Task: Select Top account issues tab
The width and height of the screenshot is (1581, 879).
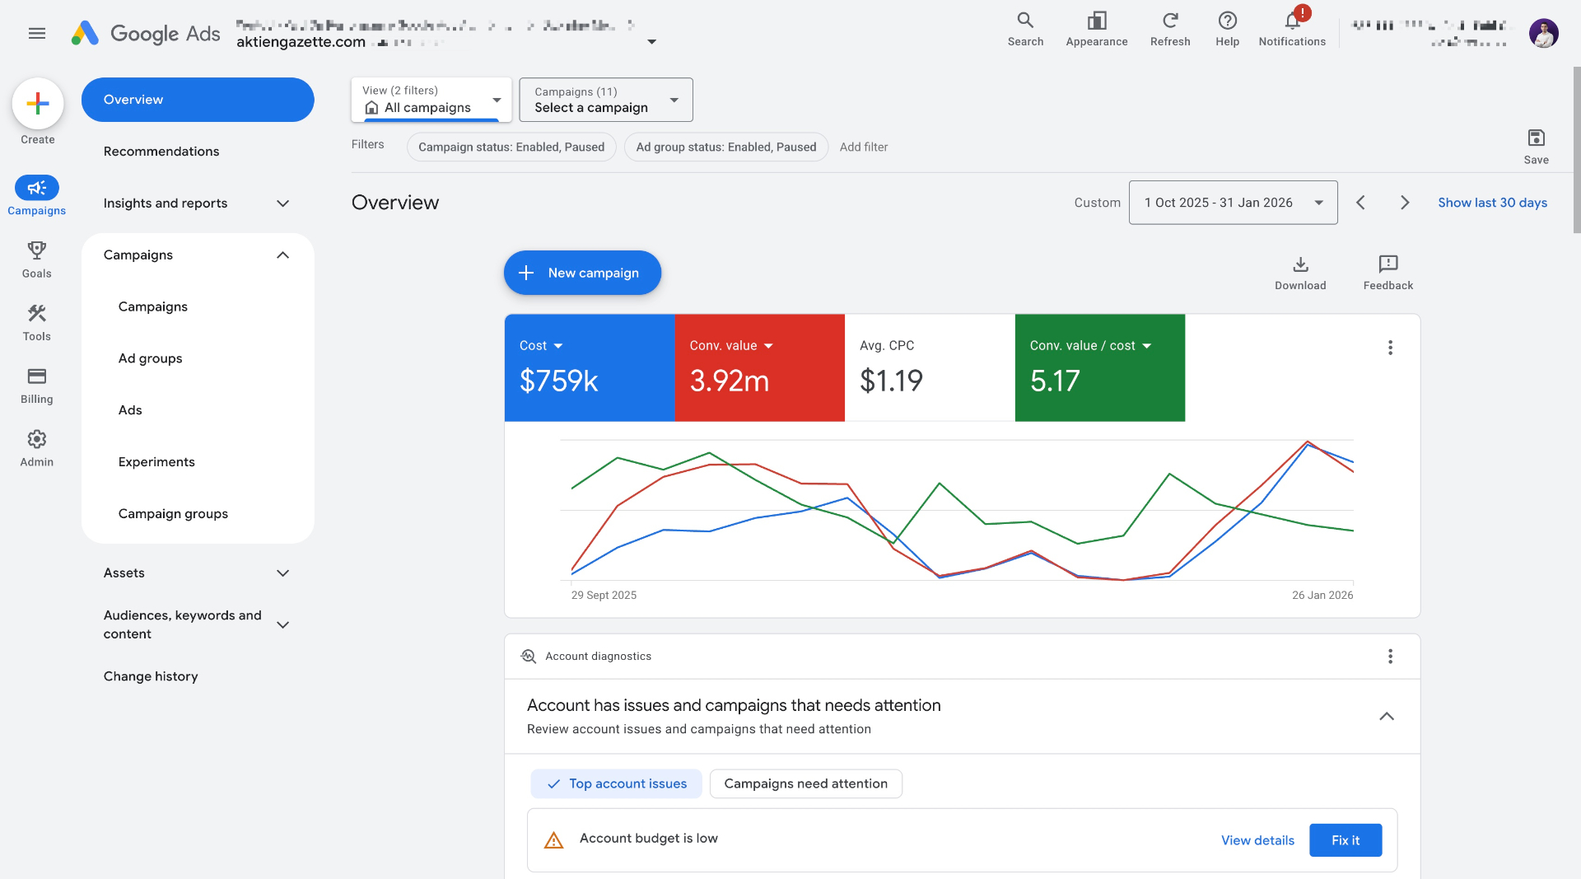Action: pyautogui.click(x=616, y=784)
